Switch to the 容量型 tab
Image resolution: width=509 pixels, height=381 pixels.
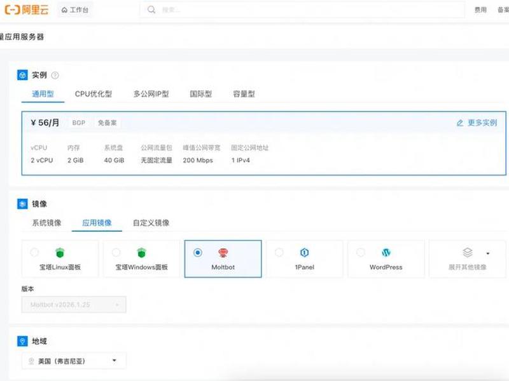tap(244, 94)
